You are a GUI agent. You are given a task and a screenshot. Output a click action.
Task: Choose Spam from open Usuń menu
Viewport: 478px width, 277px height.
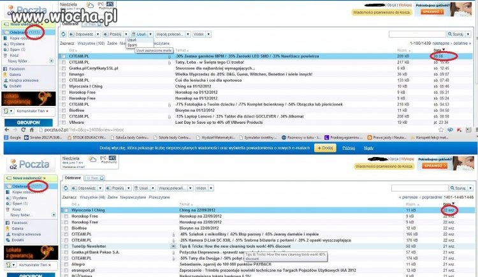click(133, 45)
